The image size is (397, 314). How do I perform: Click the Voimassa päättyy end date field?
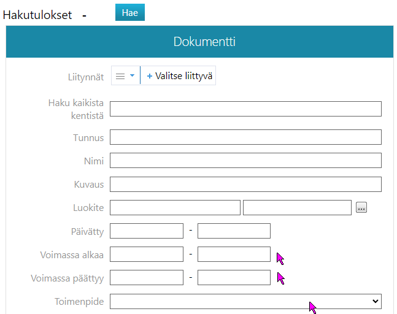234,278
